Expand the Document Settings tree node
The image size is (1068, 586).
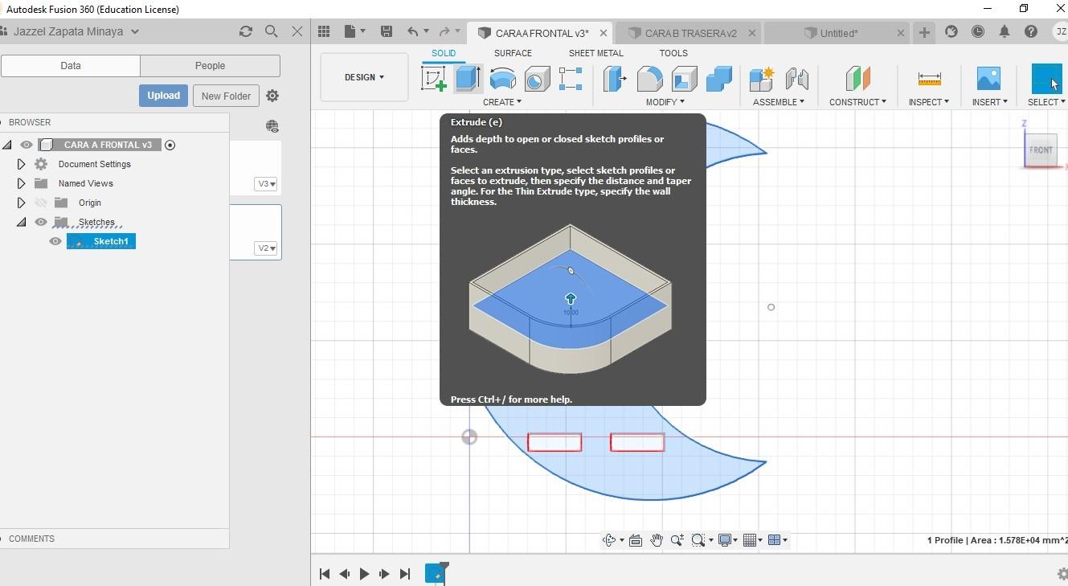coord(22,164)
